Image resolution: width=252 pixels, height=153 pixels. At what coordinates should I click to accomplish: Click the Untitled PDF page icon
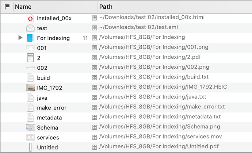(x=30, y=147)
